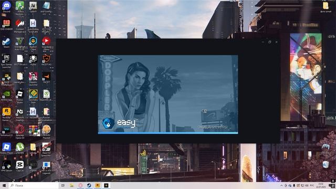The height and width of the screenshot is (189, 336).
Task: Click the easy anti-cheat logo in splash
Action: (x=119, y=123)
